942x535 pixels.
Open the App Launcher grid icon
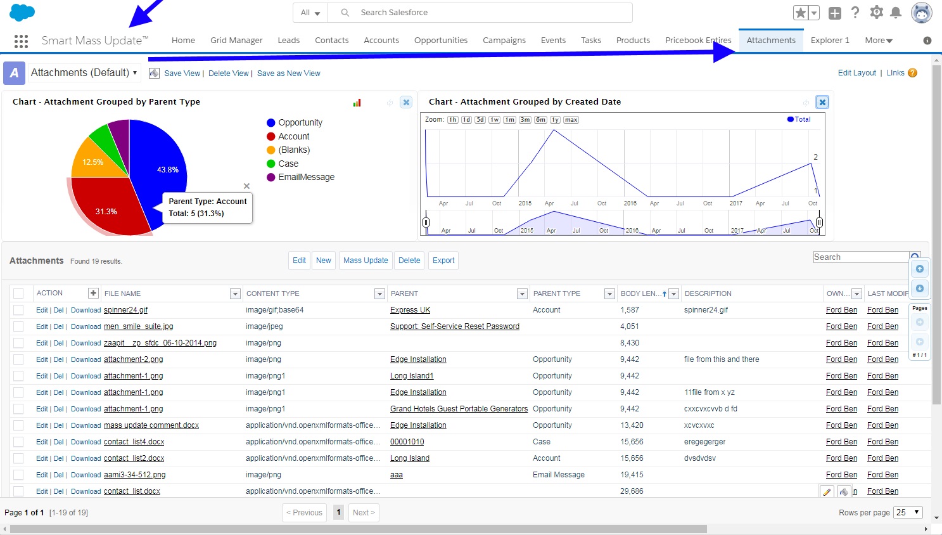point(21,41)
